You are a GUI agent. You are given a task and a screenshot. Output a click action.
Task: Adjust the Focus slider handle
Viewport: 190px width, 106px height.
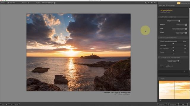[x=173, y=54]
